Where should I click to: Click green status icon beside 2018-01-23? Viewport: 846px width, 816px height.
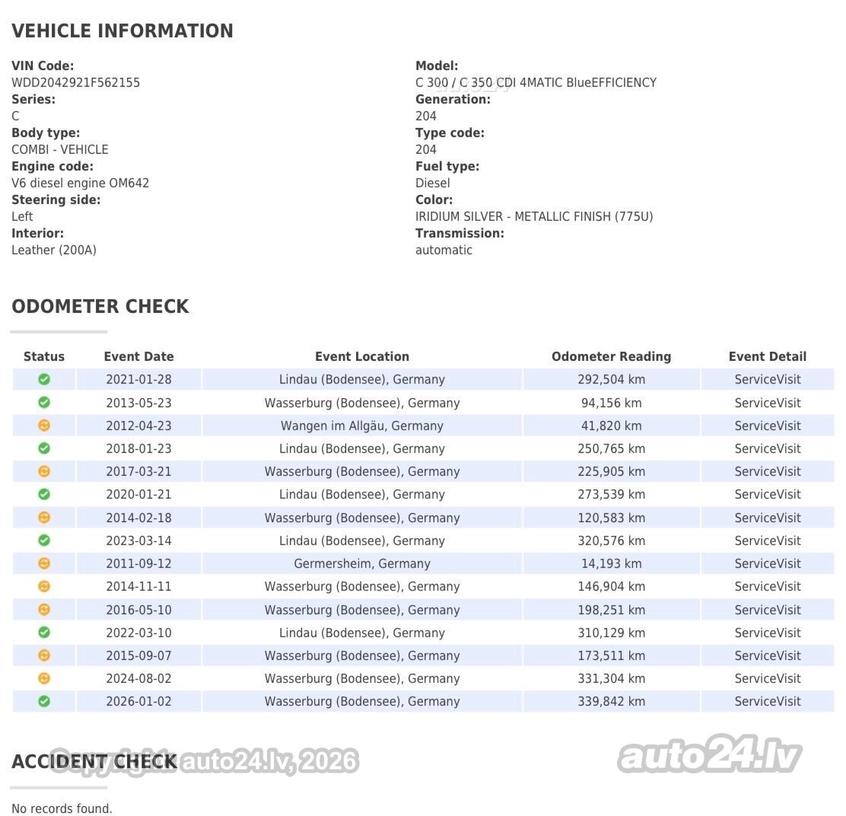pyautogui.click(x=44, y=448)
